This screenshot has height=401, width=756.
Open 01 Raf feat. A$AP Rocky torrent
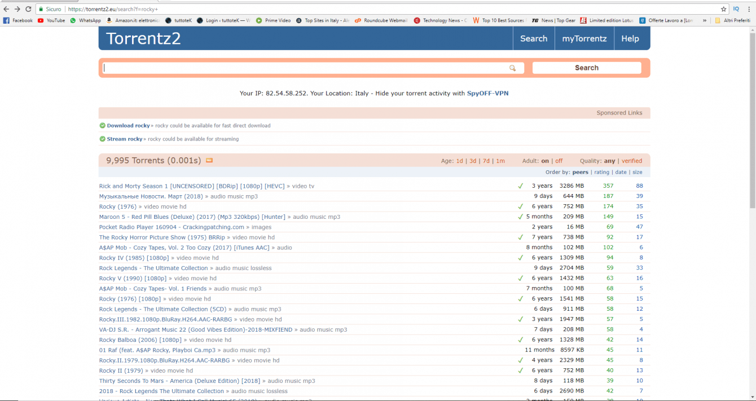point(157,350)
